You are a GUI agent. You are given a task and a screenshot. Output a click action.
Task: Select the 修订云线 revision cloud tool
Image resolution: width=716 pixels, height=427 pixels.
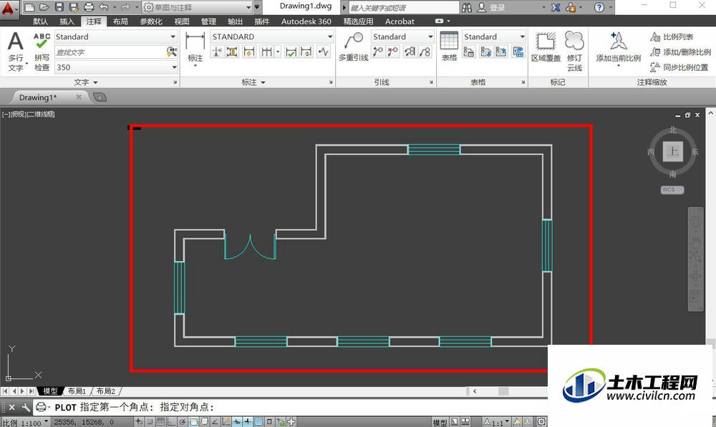[x=574, y=51]
